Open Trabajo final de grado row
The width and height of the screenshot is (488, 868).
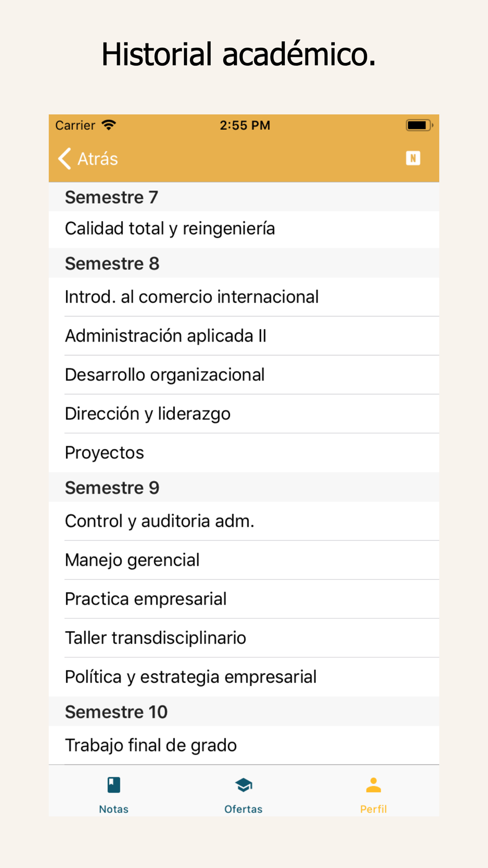coord(244,745)
